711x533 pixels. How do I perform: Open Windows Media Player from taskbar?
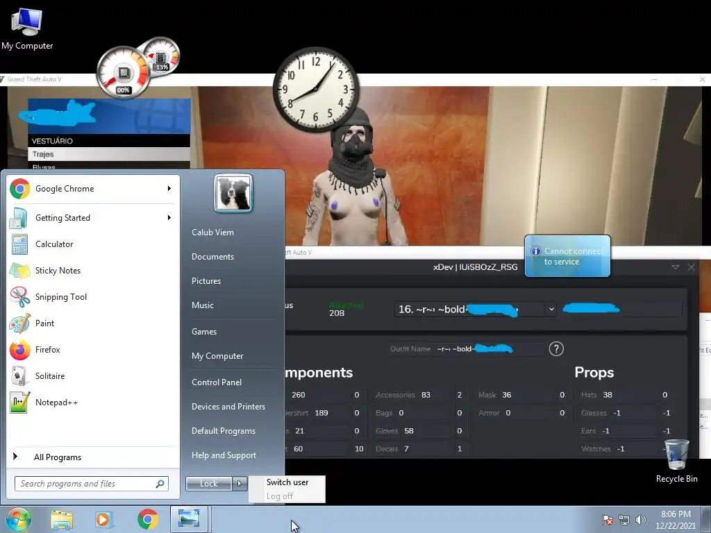click(104, 519)
